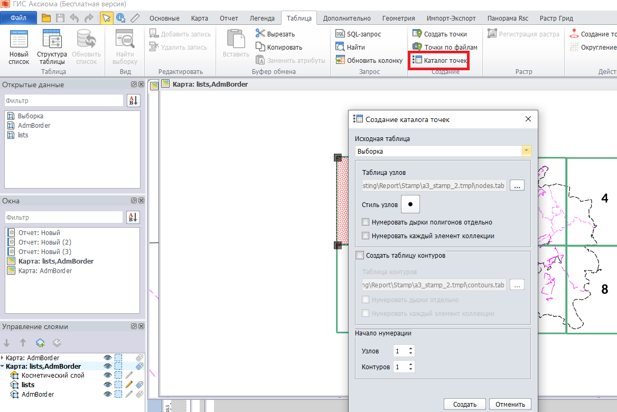The width and height of the screenshot is (617, 412).
Task: Open the Стиль узлов style picker
Action: (410, 204)
